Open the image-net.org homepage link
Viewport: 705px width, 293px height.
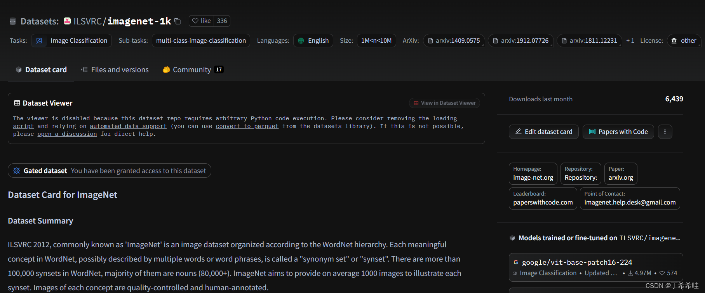coord(533,173)
